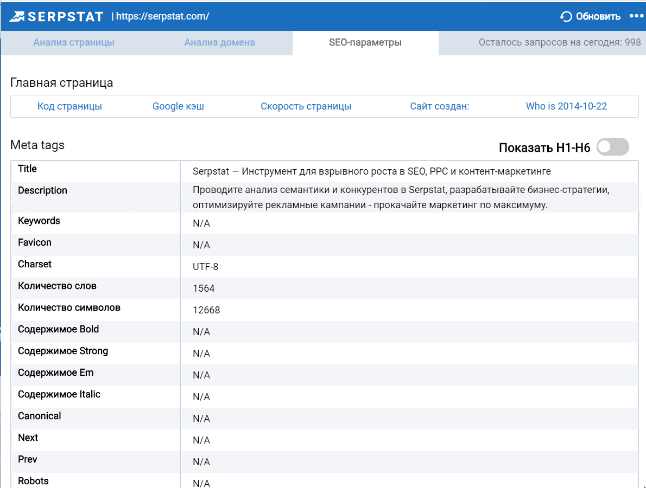This screenshot has height=488, width=646.
Task: Select the Содержимое Italic row label
Action: 59,394
